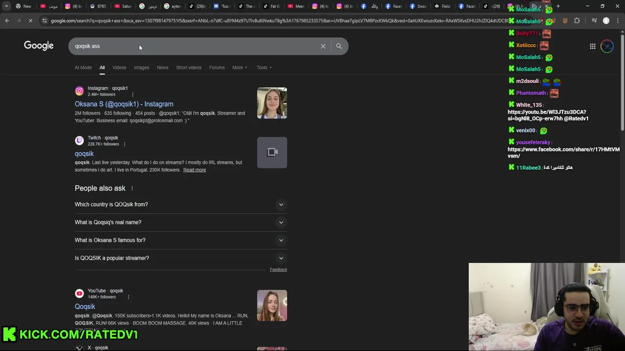Screen dimensions: 625x351
Task: Open the new tab plus button
Action: click(558, 6)
